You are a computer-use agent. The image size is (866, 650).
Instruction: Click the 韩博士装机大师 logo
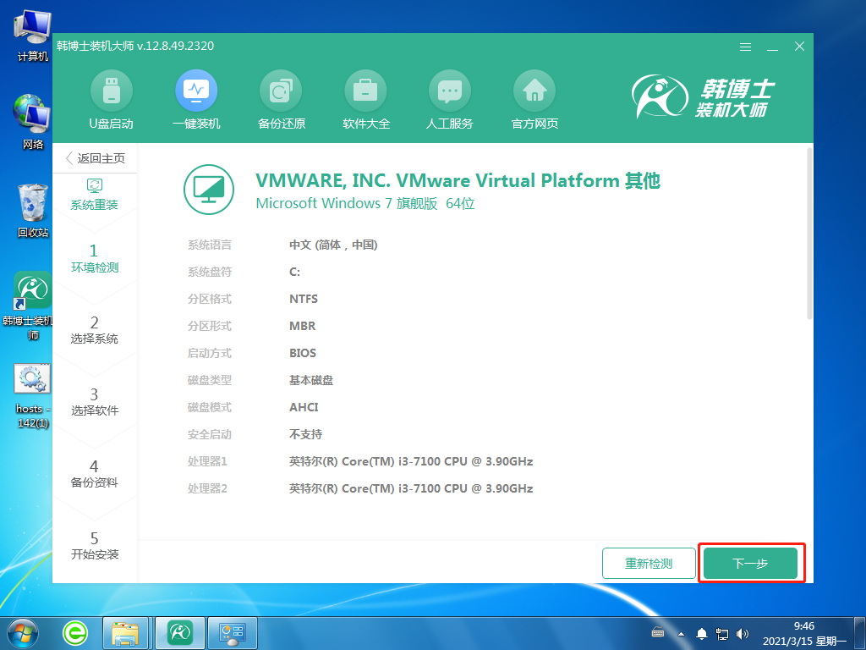[719, 97]
